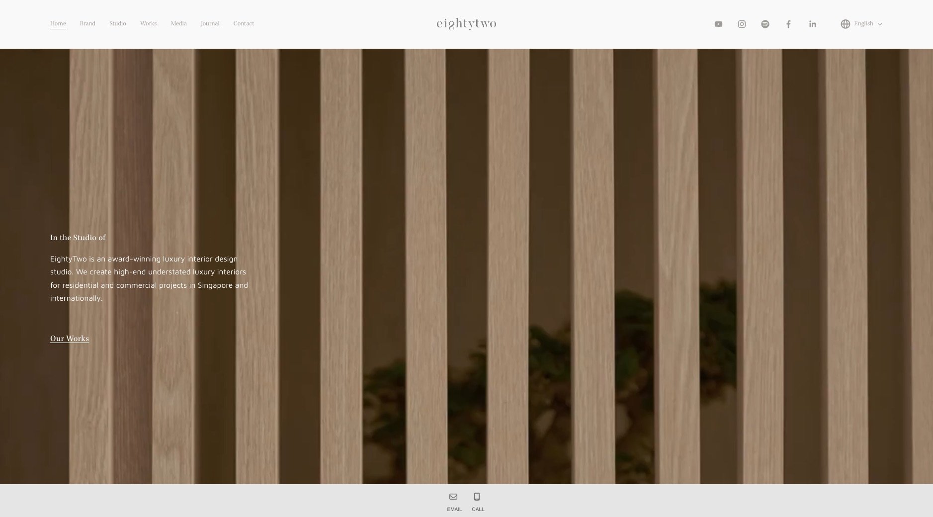Viewport: 933px width, 517px height.
Task: Open the YouTube social link icon
Action: 718,24
